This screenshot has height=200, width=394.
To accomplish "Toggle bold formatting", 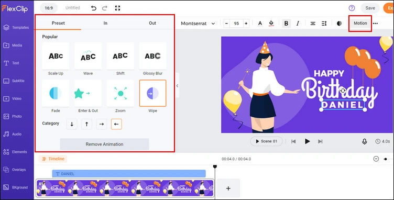I will pyautogui.click(x=286, y=24).
